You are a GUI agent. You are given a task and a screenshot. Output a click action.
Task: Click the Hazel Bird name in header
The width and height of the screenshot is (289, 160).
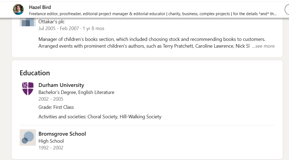point(40,7)
